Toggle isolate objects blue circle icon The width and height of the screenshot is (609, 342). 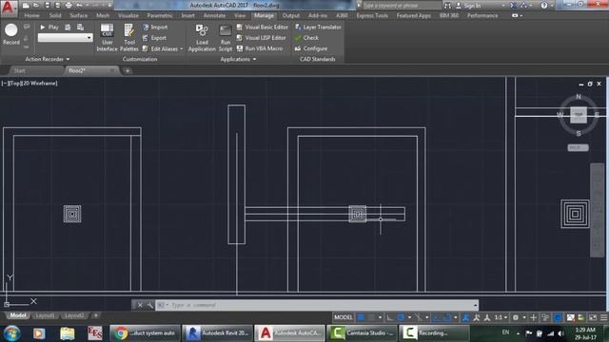(557, 317)
